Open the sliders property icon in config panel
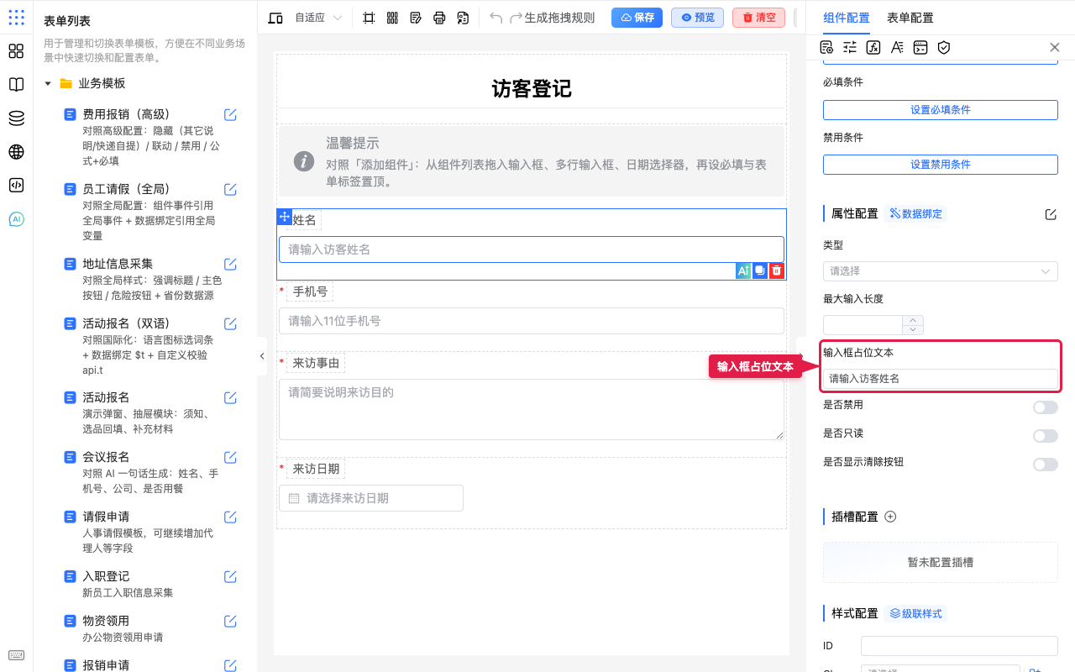The height and width of the screenshot is (672, 1075). [x=850, y=48]
